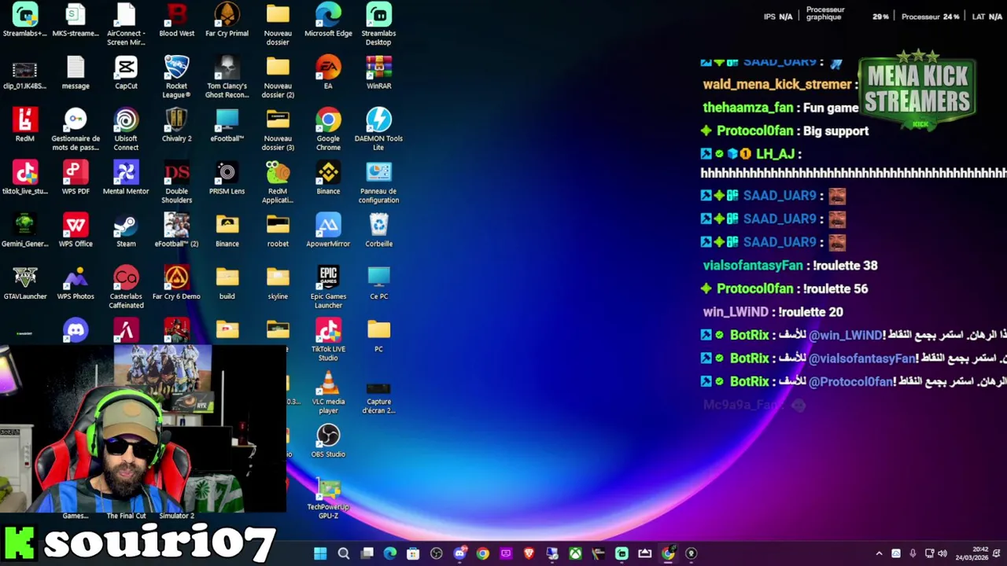Viewport: 1007px width, 566px height.
Task: Launch TikTok LIVE Studio shortcut
Action: tap(328, 340)
